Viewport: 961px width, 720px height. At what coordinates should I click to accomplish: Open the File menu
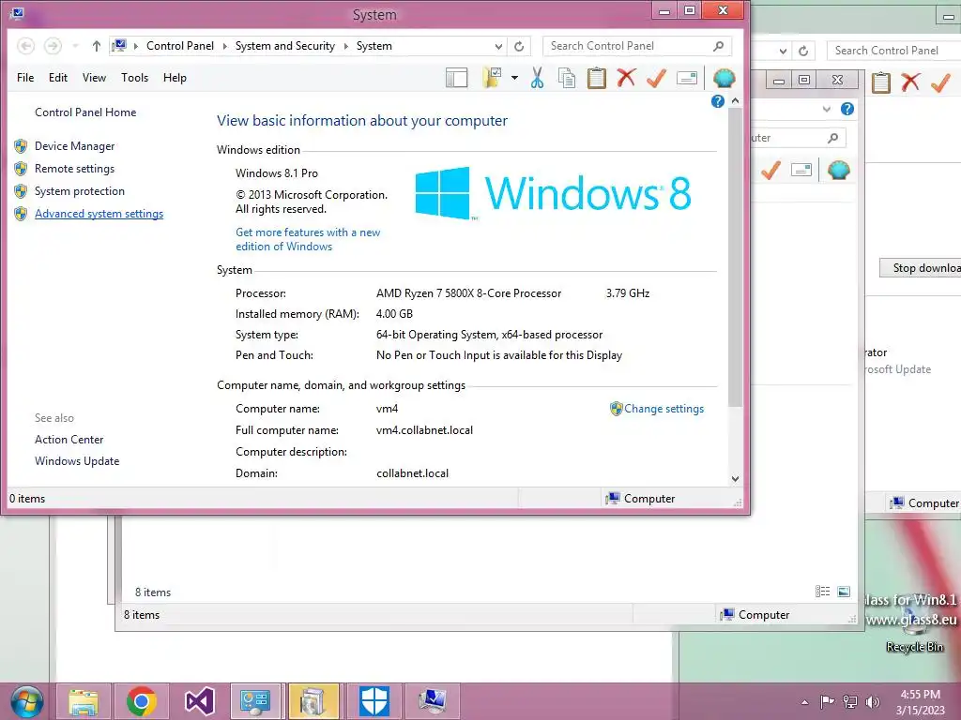coord(25,78)
